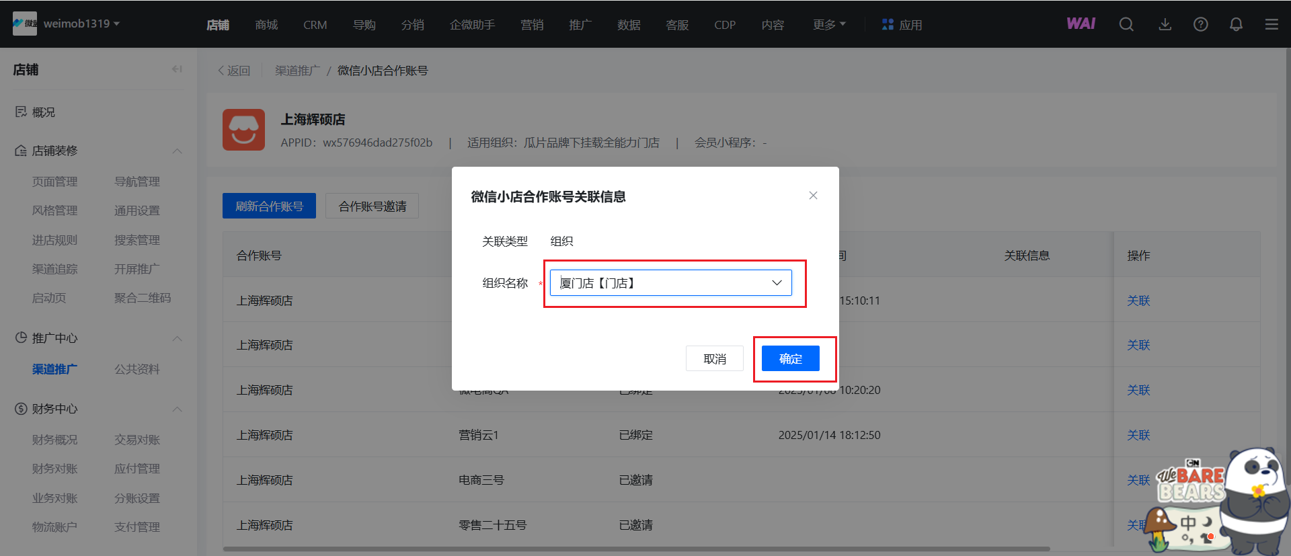Confirm the dialog with 确定 button
Viewport: 1291px width, 556px height.
790,359
